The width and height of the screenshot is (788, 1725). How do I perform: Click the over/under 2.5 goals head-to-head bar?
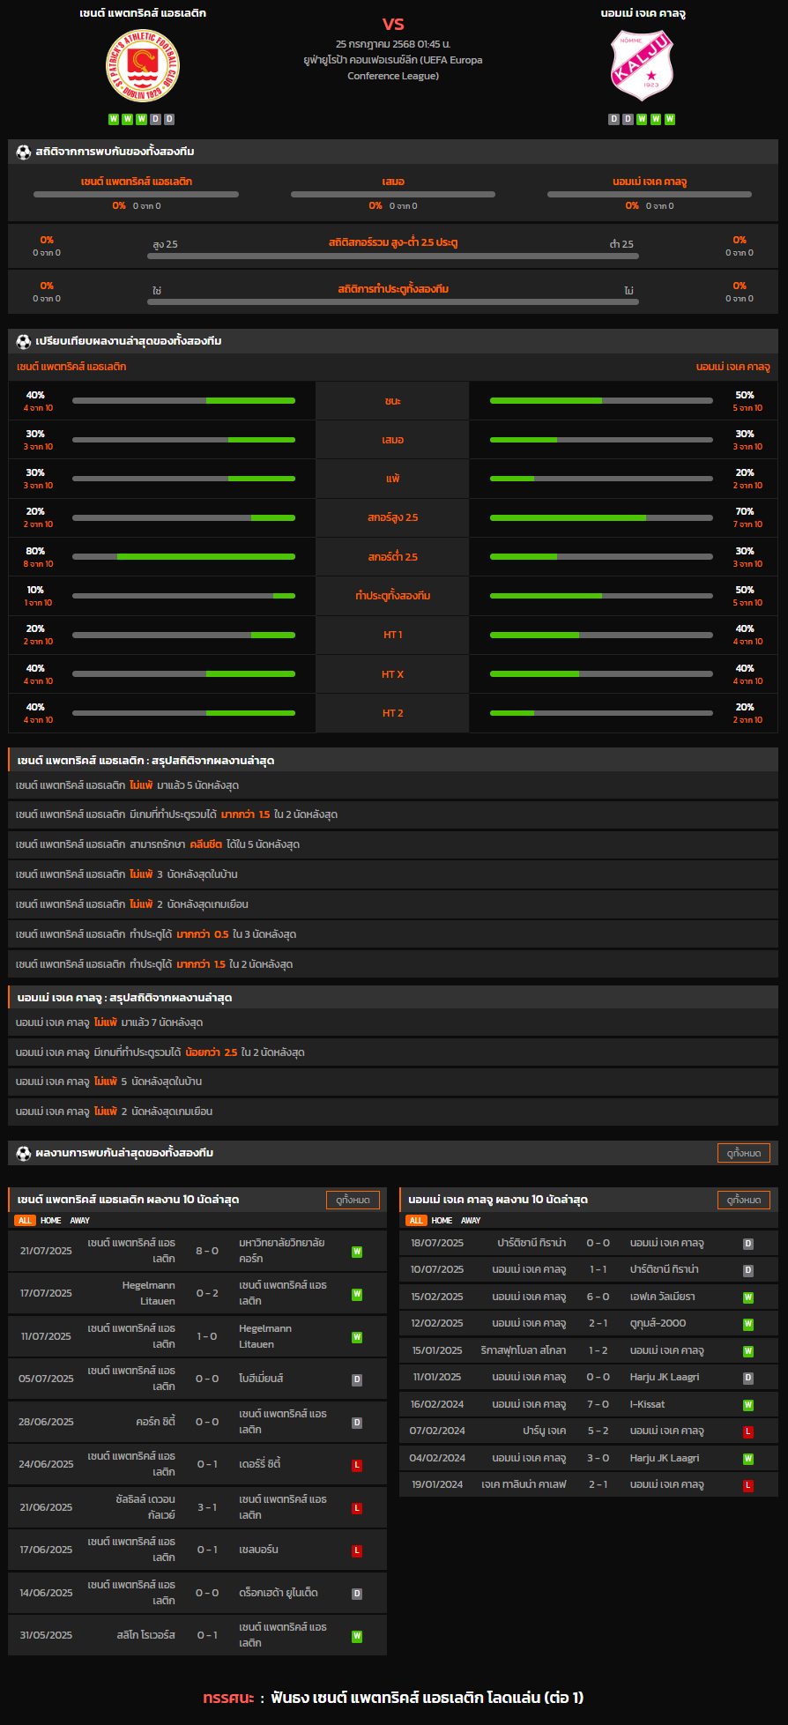click(393, 256)
